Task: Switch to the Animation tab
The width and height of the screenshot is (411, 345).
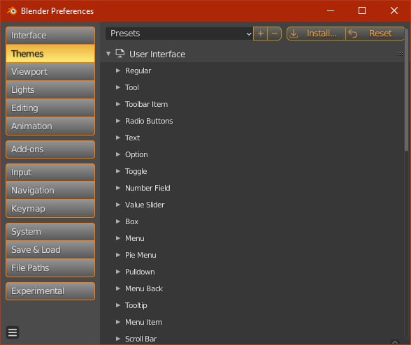Action: [50, 126]
